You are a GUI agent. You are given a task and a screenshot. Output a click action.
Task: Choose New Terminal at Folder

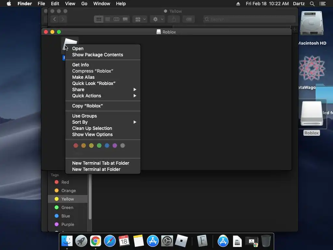[103, 169]
